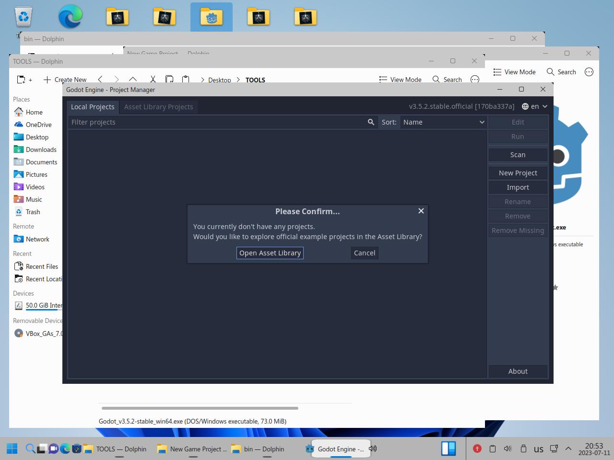The image size is (614, 460).
Task: Switch to Asset Library Projects tab
Action: pyautogui.click(x=159, y=107)
